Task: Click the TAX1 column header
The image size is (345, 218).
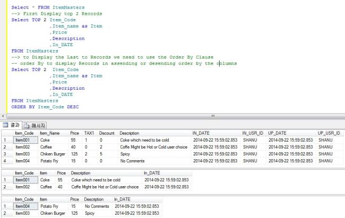Action: [x=90, y=133]
